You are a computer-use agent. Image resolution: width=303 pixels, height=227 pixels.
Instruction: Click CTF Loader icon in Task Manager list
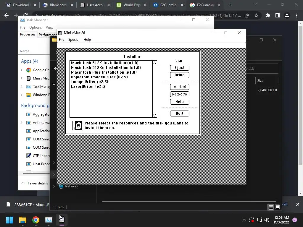coord(29,155)
